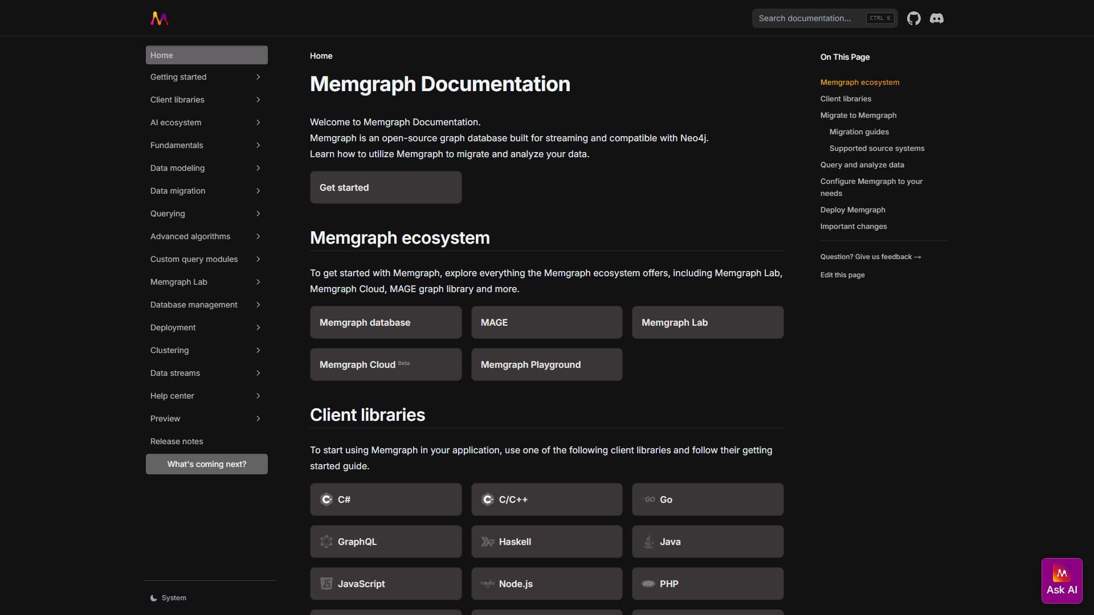
Task: Open Release notes in the sidebar
Action: point(206,441)
